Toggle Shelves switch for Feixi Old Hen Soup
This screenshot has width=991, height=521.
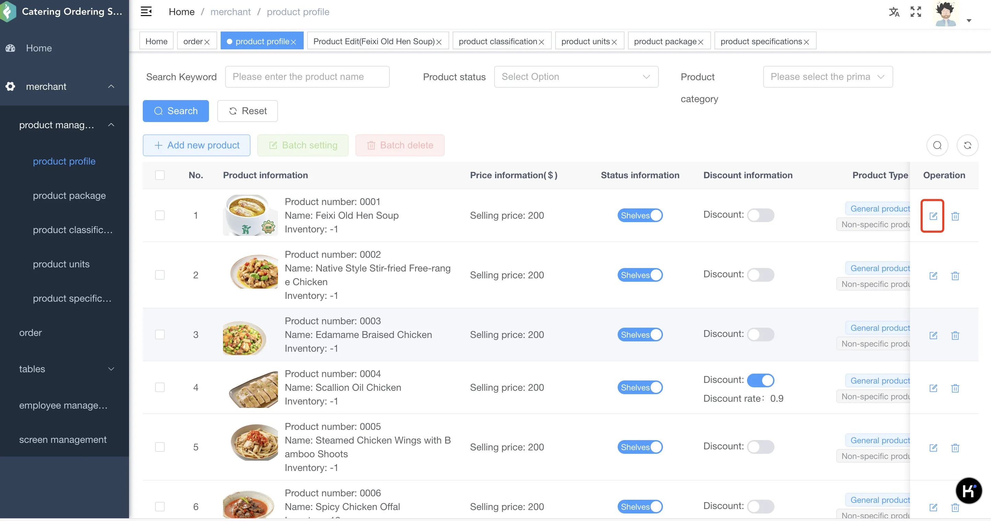pos(640,215)
